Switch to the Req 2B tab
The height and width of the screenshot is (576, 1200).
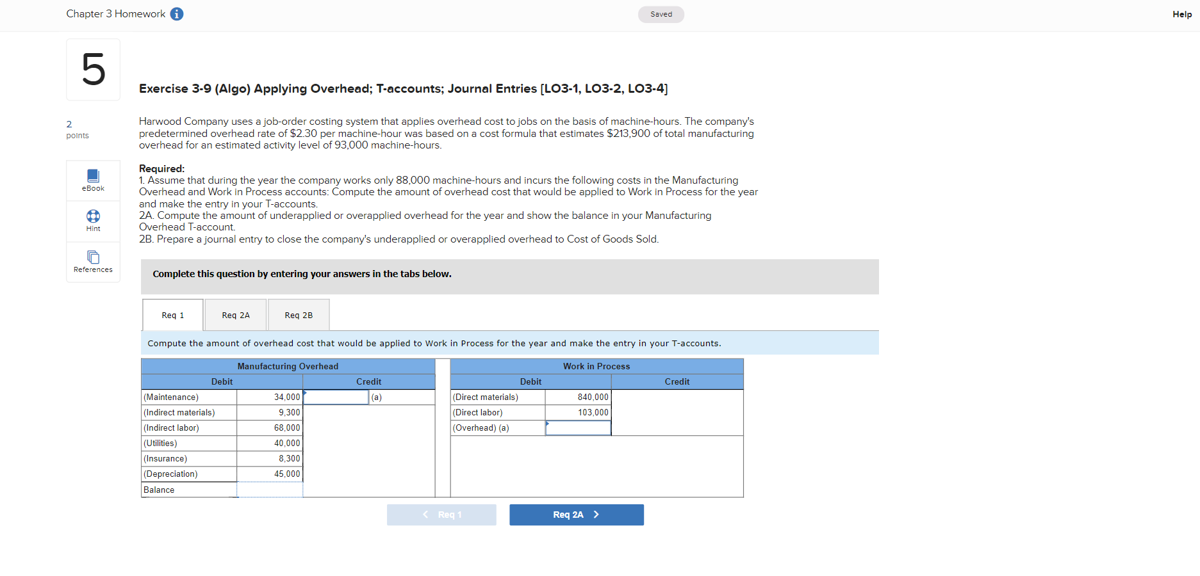point(298,315)
